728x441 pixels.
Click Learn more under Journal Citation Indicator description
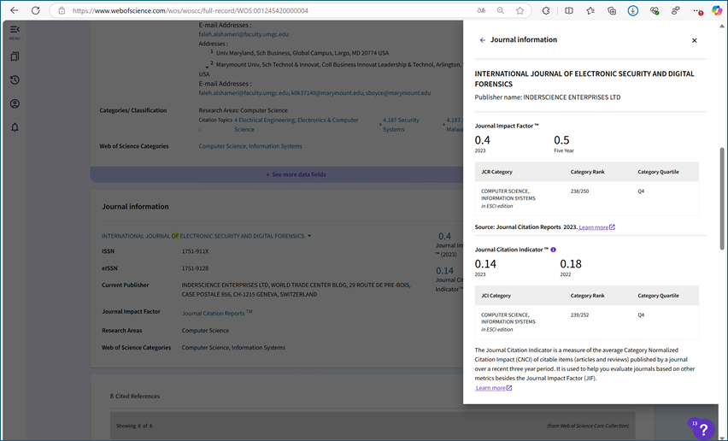pos(493,388)
